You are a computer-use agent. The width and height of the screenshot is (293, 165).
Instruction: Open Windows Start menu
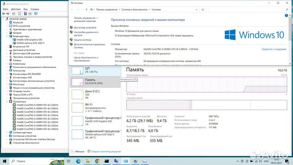(x=4, y=161)
